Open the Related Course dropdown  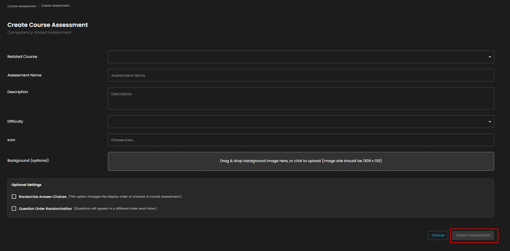coord(300,57)
